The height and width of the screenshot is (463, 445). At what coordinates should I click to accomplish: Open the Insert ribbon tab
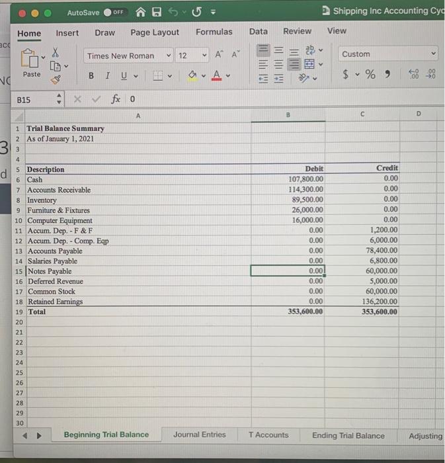click(x=67, y=33)
